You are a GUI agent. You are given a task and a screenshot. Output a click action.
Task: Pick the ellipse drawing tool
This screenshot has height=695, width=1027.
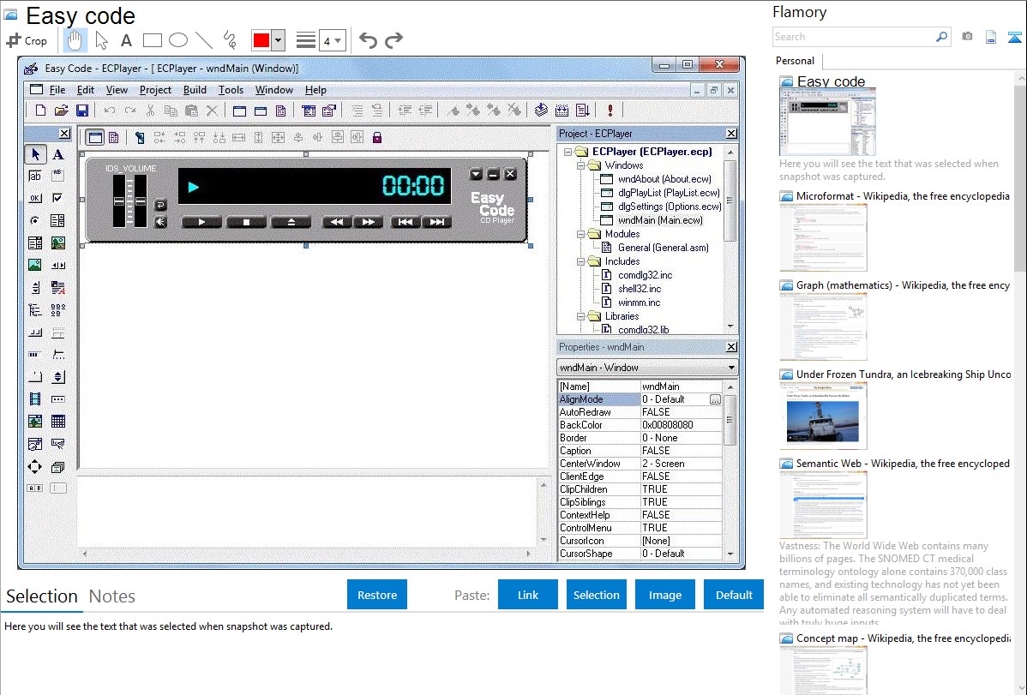tap(177, 40)
